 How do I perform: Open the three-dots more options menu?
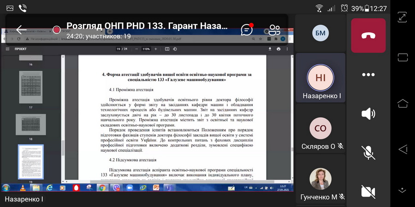(x=368, y=75)
